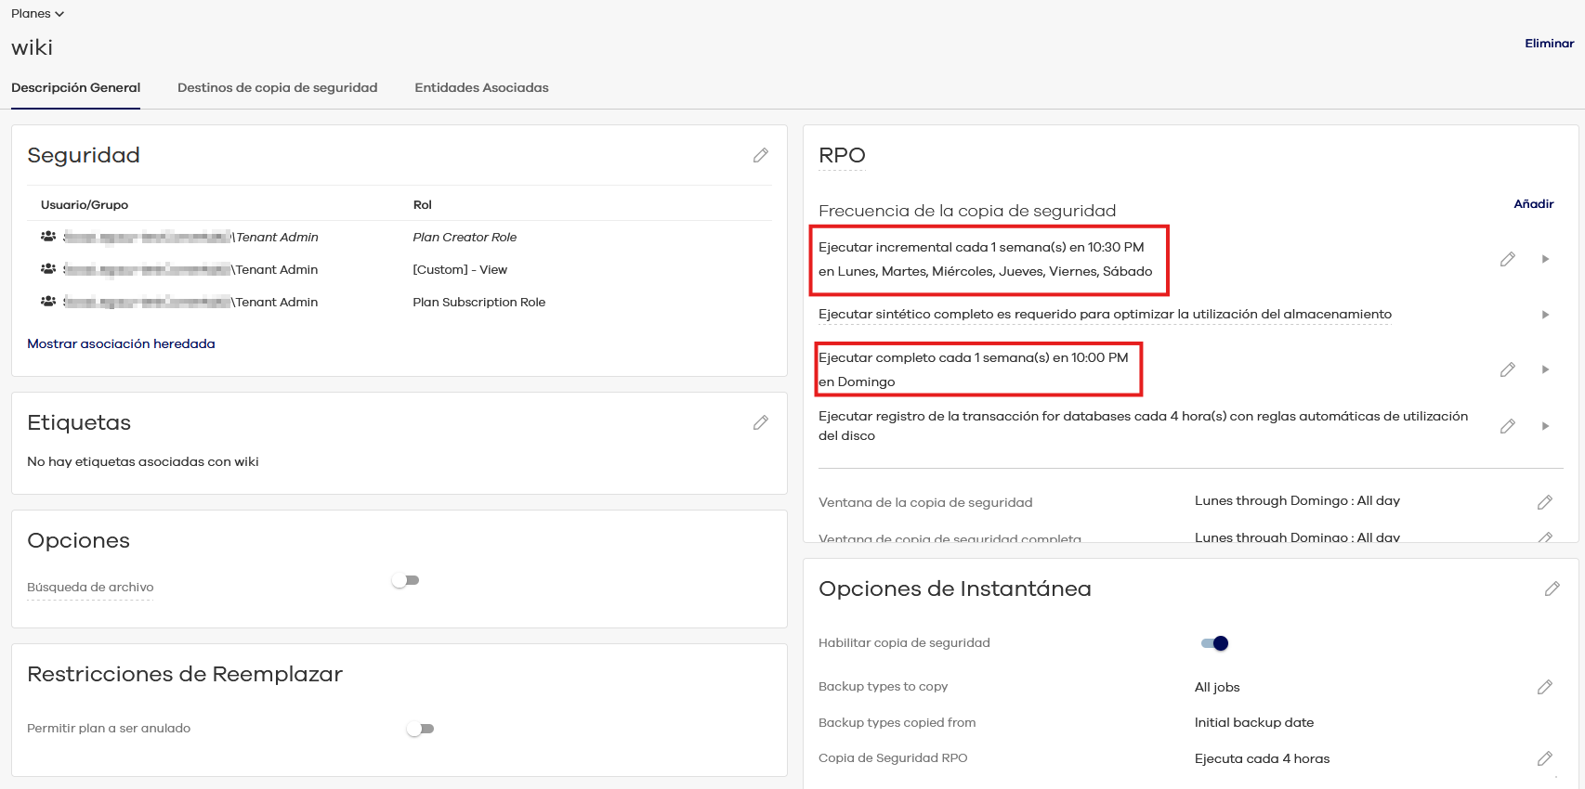Open the Planes breadcrumb dropdown
Image resolution: width=1585 pixels, height=789 pixels.
pyautogui.click(x=37, y=14)
